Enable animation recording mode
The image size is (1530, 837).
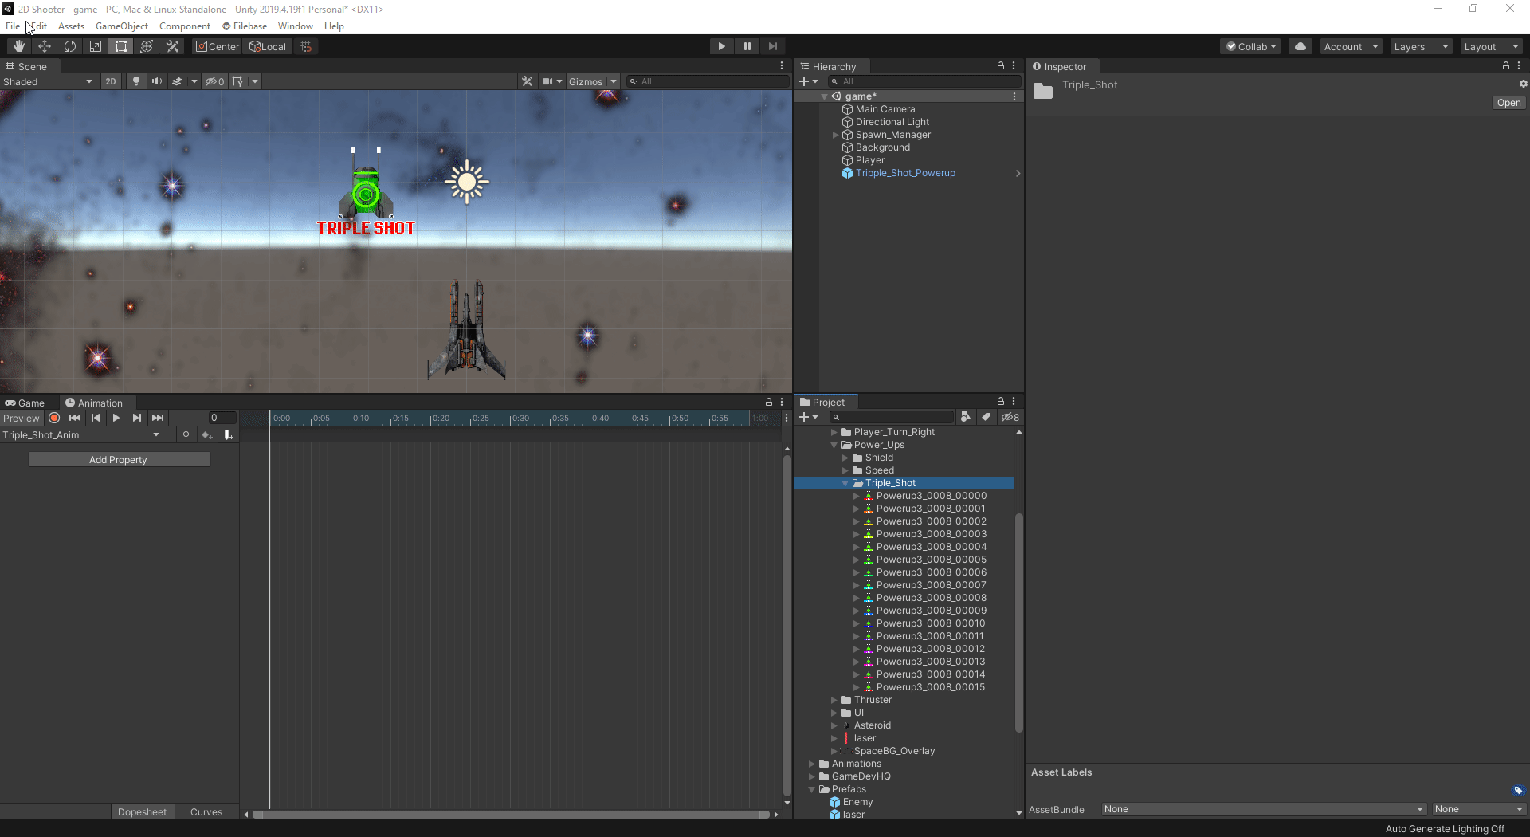pos(54,418)
